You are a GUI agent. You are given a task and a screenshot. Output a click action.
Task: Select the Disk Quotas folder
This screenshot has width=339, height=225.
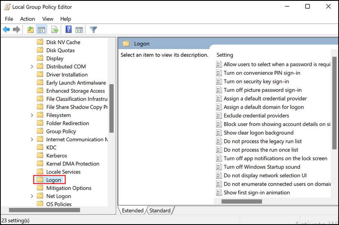[x=60, y=51]
